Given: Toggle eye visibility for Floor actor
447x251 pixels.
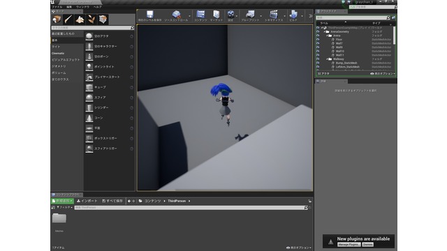Looking at the screenshot, I should [318, 40].
